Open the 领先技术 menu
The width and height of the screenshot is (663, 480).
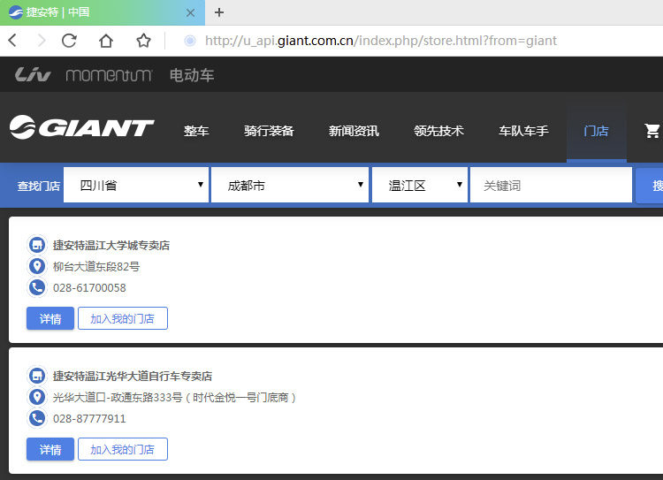click(438, 131)
